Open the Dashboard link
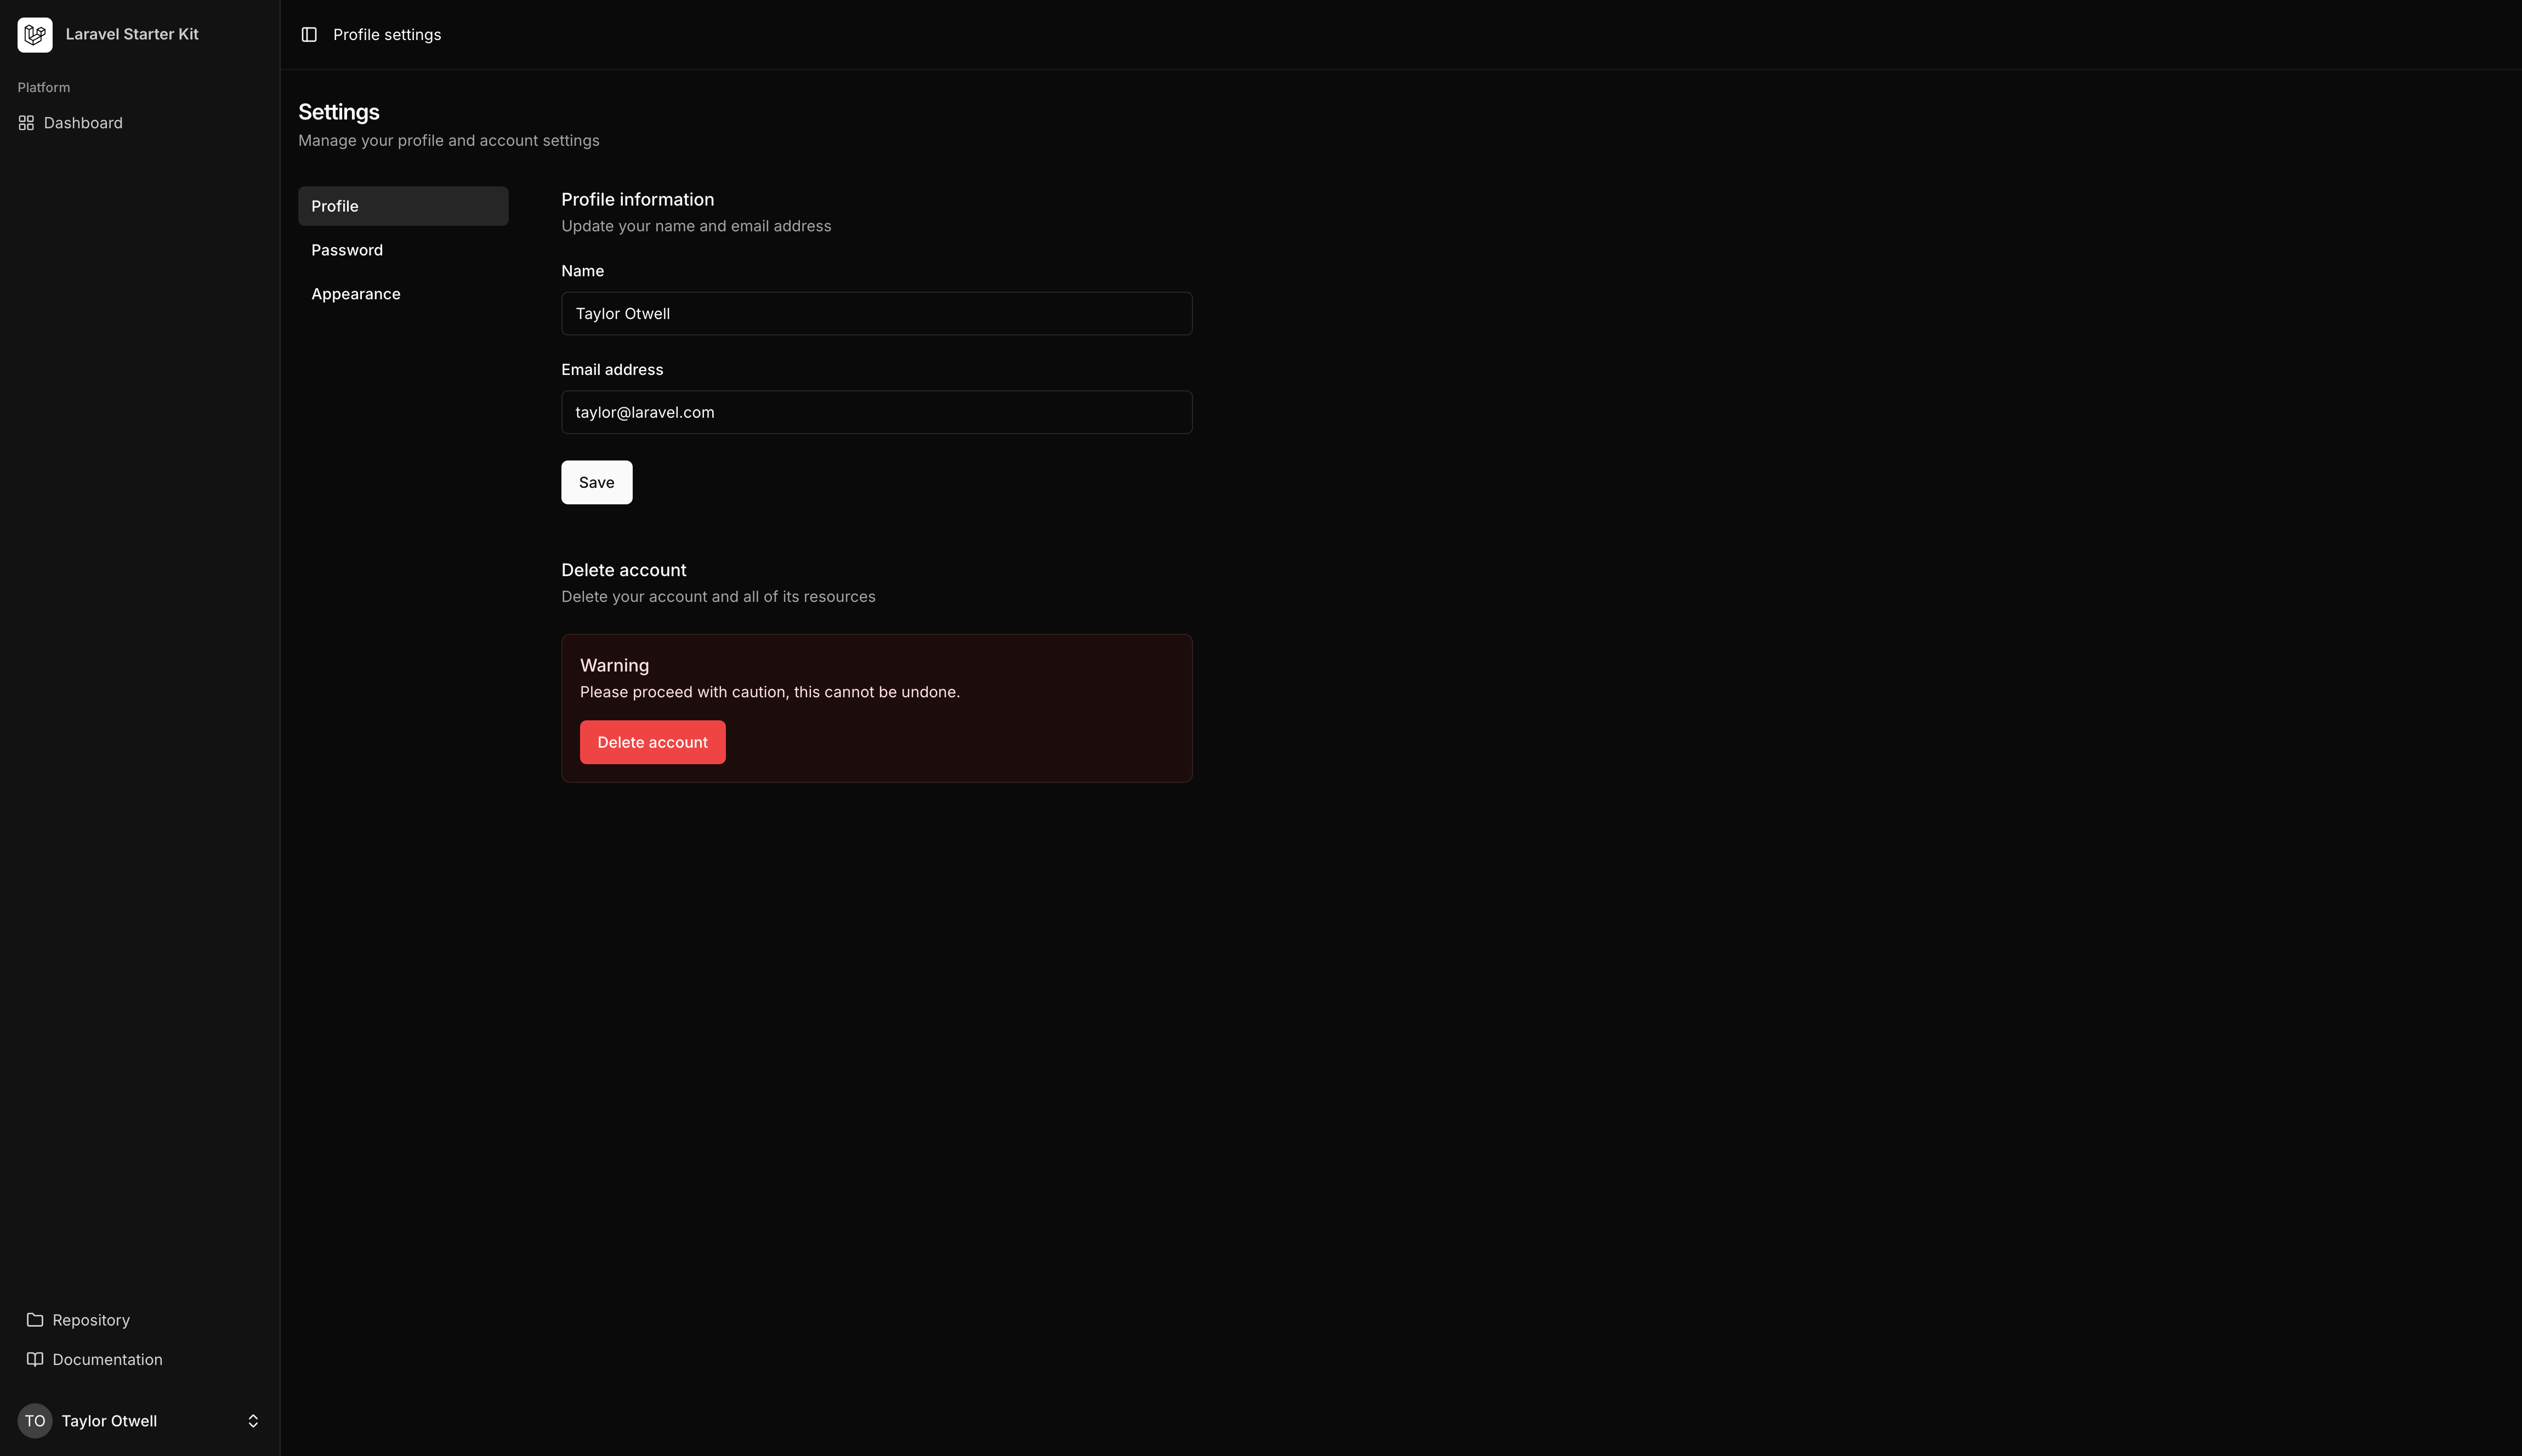Screen dimensions: 2522x1456 tap(83, 122)
